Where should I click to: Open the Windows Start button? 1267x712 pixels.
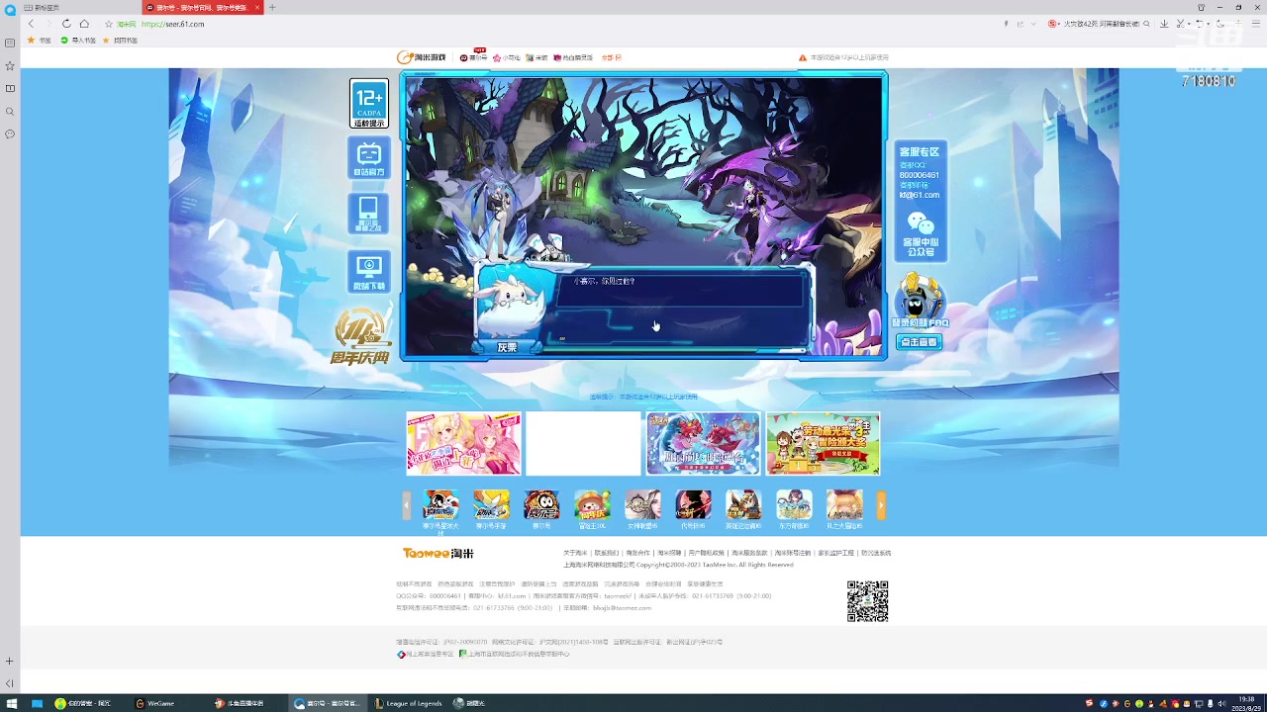(x=12, y=703)
